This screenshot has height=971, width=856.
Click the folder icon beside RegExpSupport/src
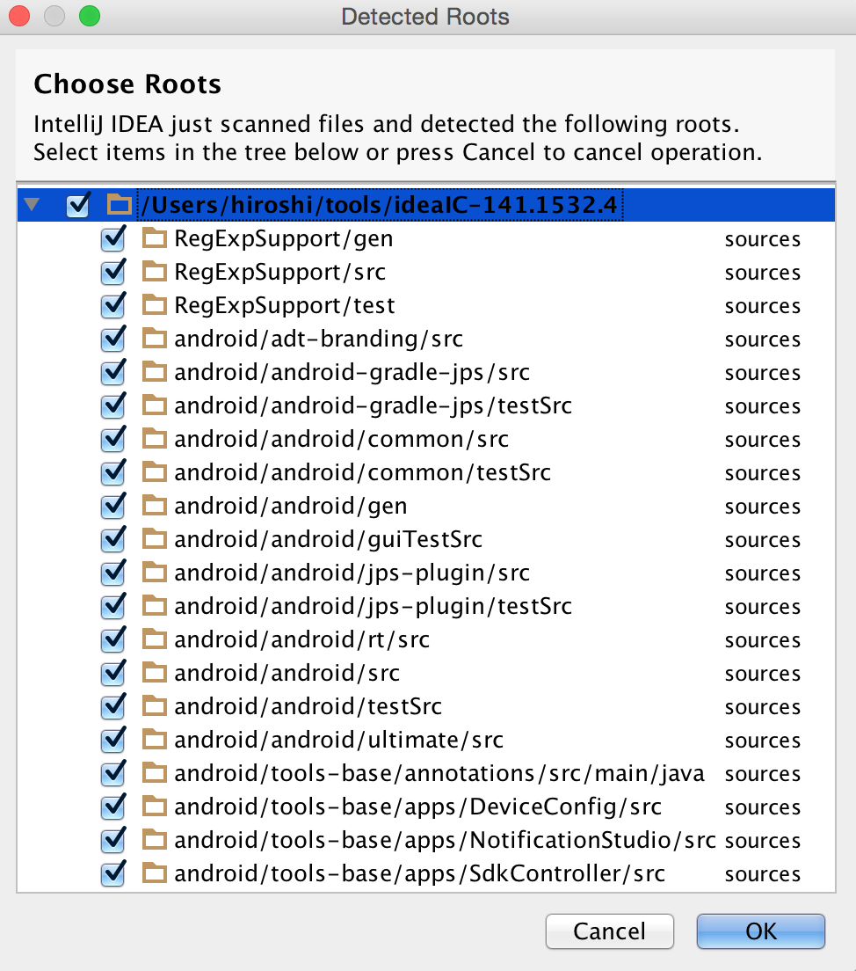click(x=153, y=272)
